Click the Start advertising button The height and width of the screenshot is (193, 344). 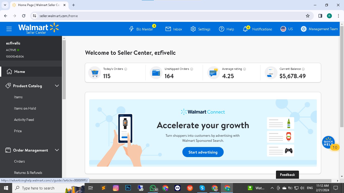203,152
